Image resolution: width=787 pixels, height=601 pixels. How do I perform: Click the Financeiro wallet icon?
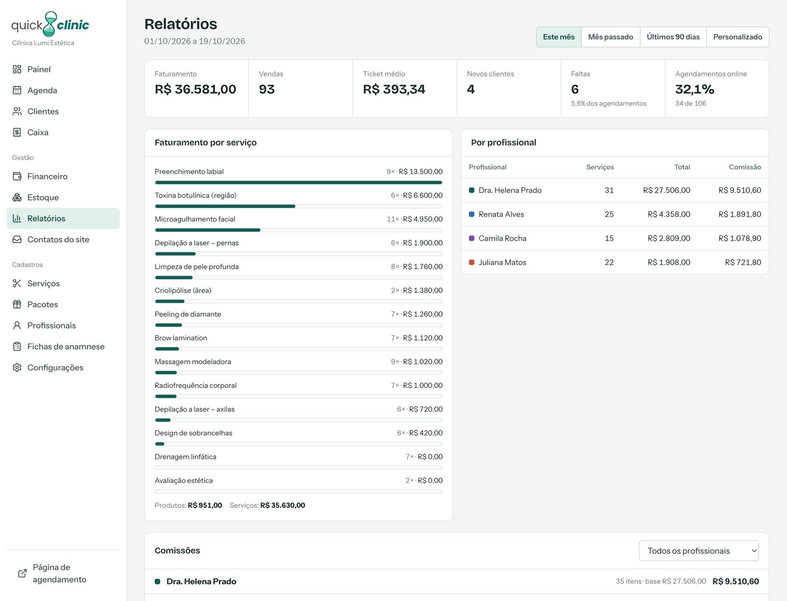point(17,176)
